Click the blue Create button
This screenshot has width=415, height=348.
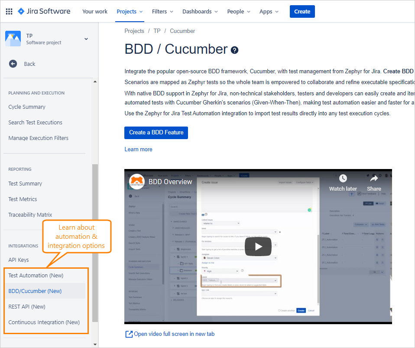coord(302,12)
